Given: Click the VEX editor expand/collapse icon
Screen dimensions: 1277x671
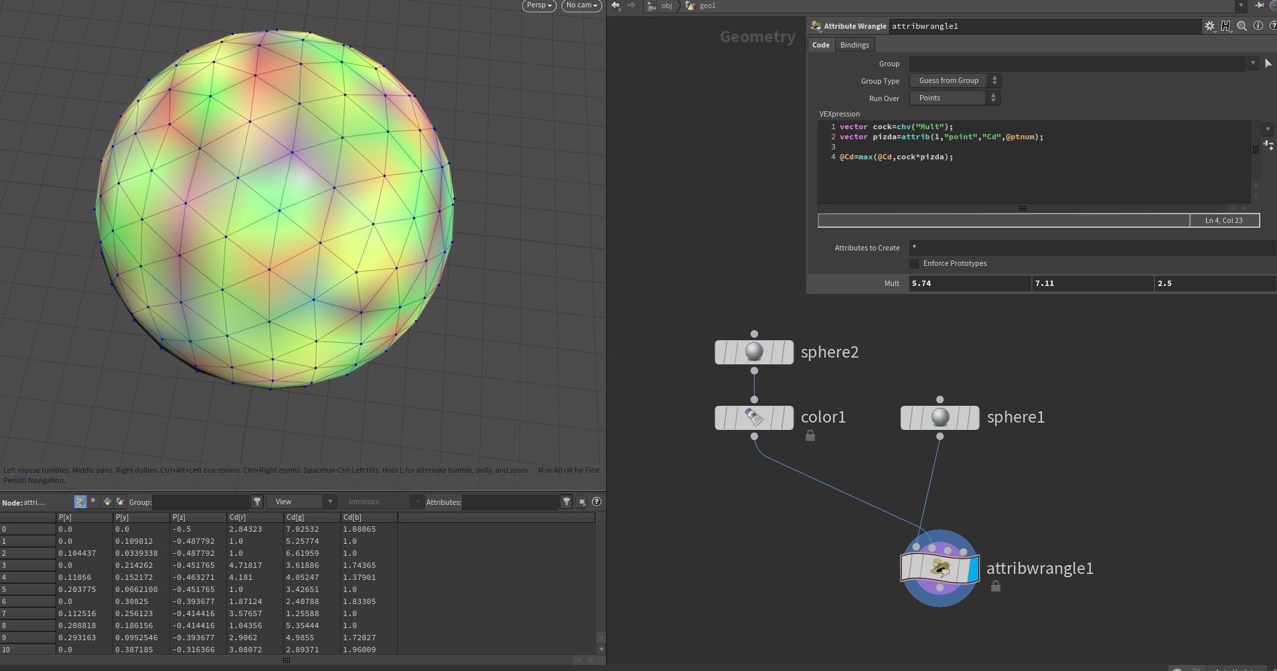Looking at the screenshot, I should click(x=1268, y=145).
